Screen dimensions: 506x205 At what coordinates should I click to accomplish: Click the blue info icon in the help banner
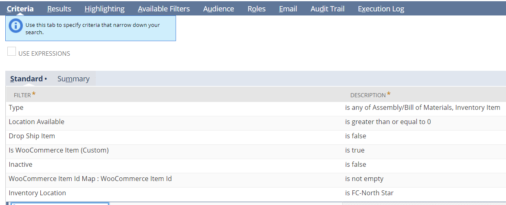[16, 26]
